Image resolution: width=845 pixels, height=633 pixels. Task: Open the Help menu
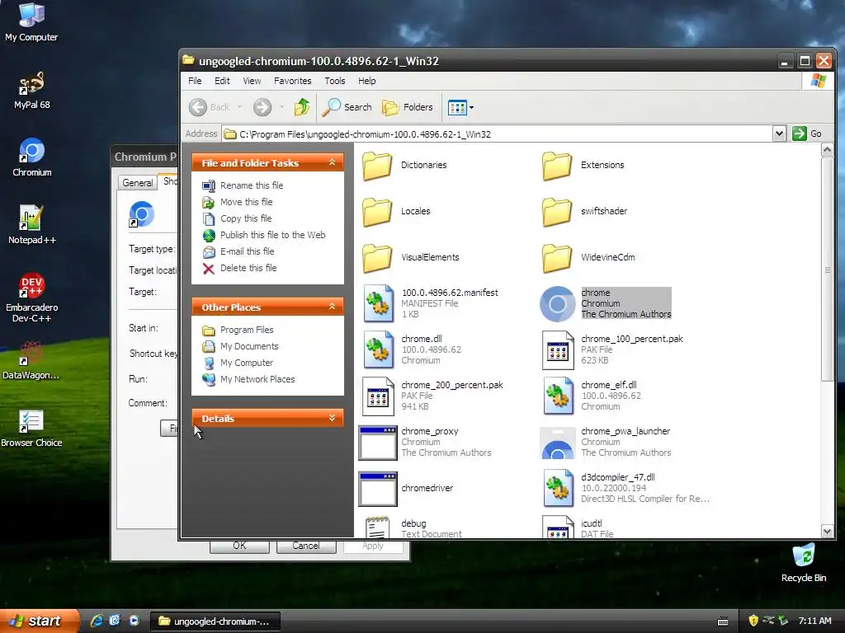pos(367,81)
